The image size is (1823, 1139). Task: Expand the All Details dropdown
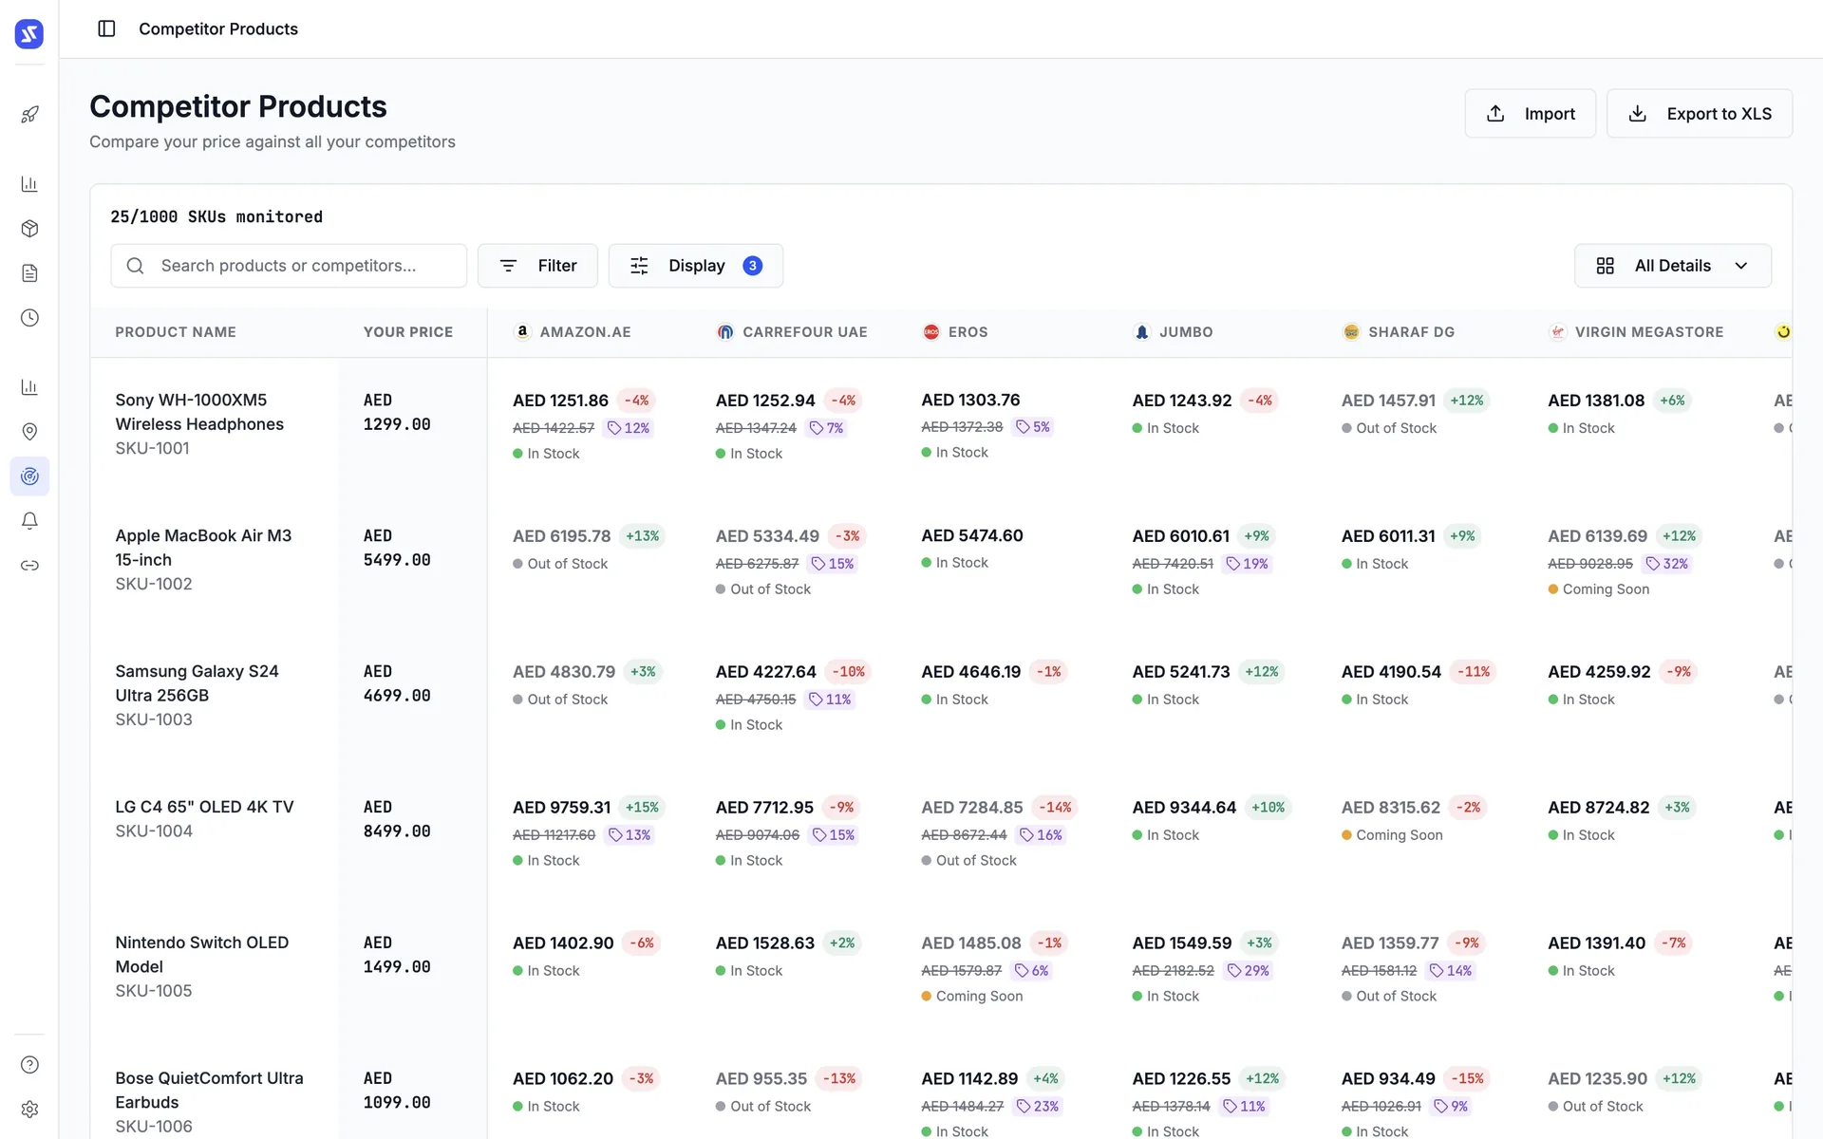[x=1672, y=265]
